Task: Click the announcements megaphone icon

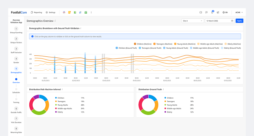Action: 218,12
